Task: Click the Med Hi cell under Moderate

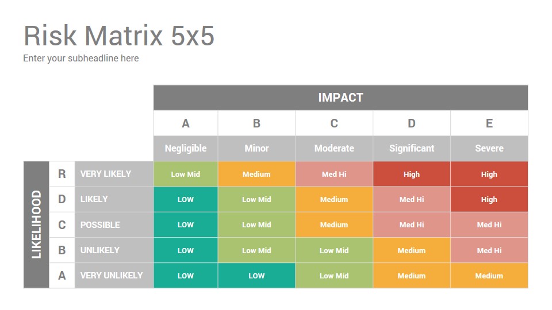Action: tap(334, 174)
